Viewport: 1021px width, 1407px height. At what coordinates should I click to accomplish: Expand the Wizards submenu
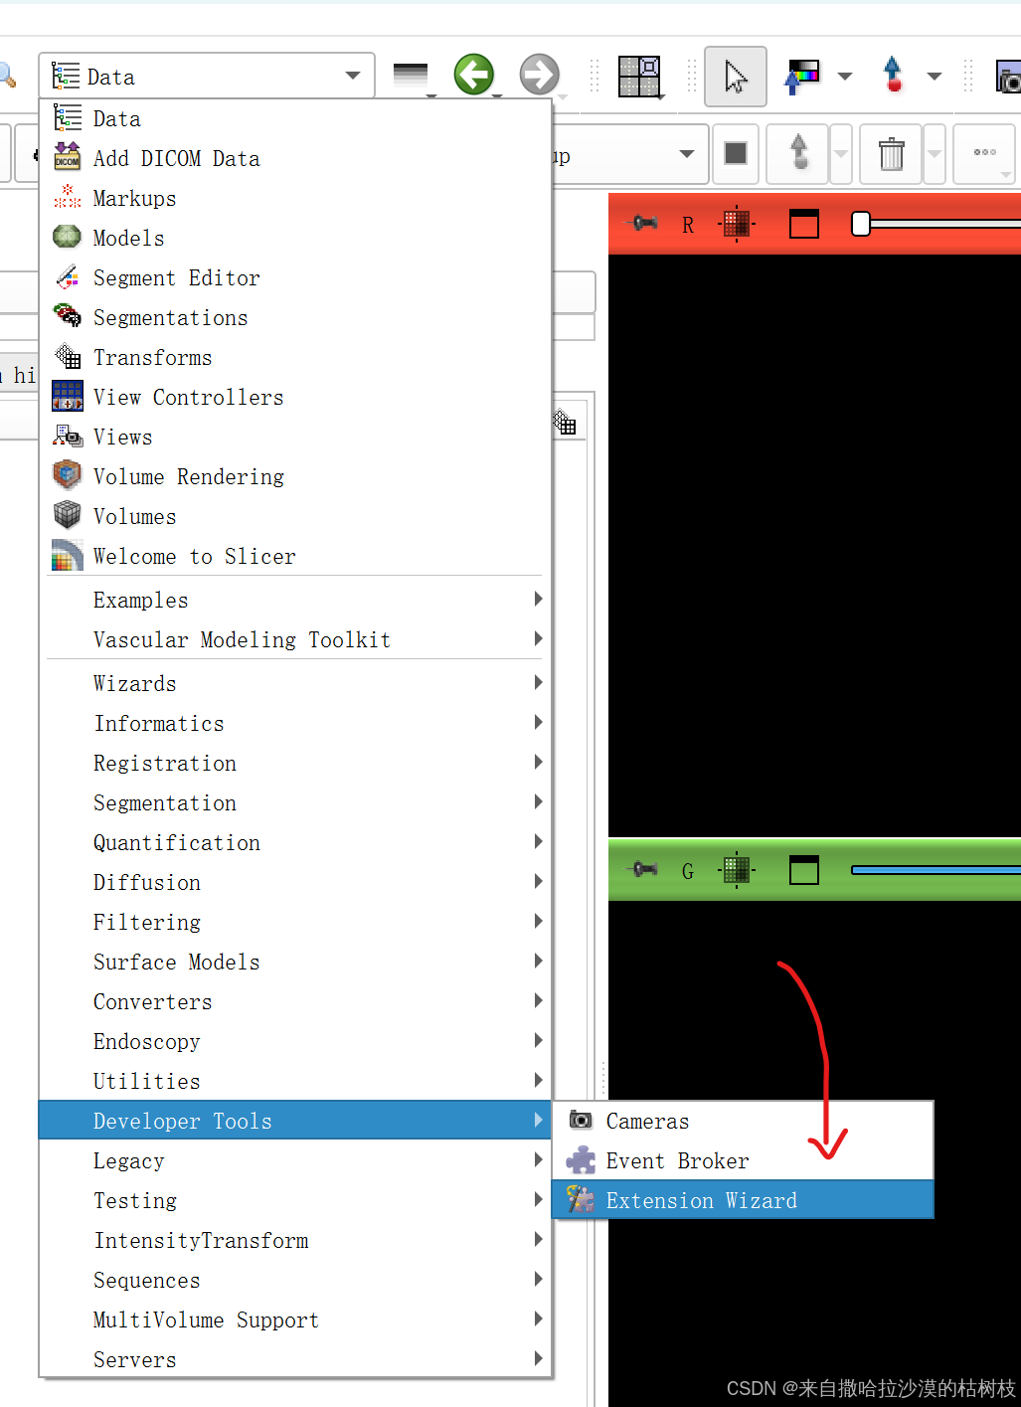point(295,683)
